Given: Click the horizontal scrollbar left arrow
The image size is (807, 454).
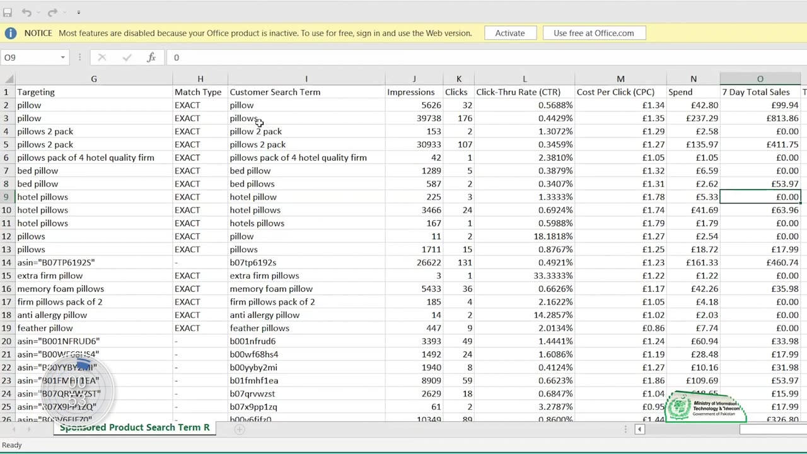Looking at the screenshot, I should 639,429.
